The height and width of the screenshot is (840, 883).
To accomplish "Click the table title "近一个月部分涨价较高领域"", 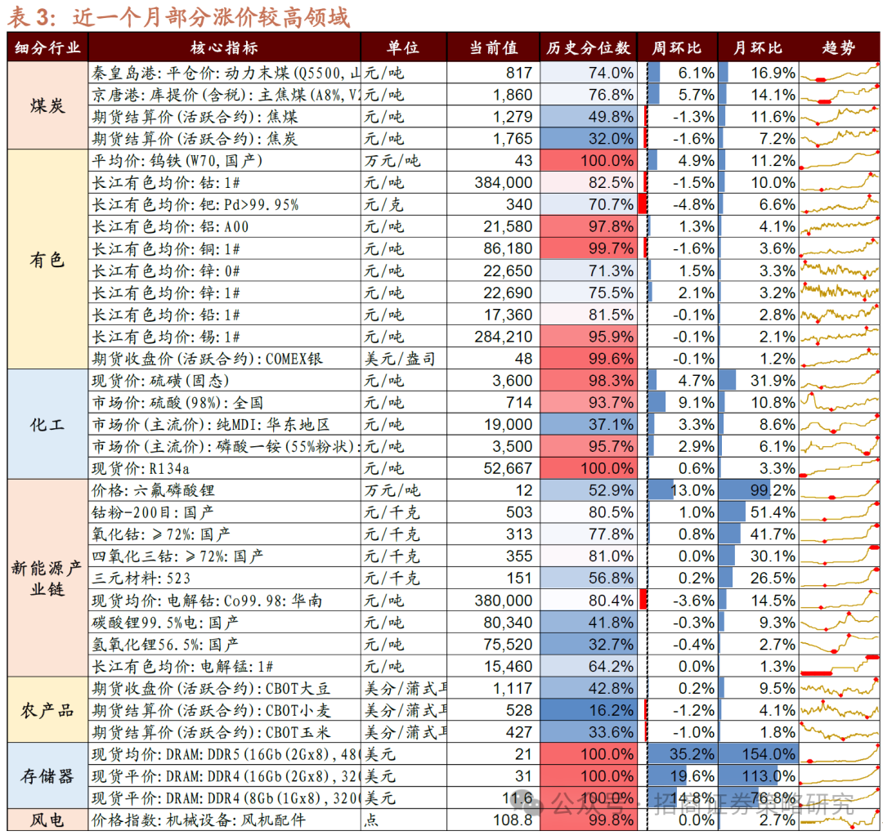I will tap(210, 16).
